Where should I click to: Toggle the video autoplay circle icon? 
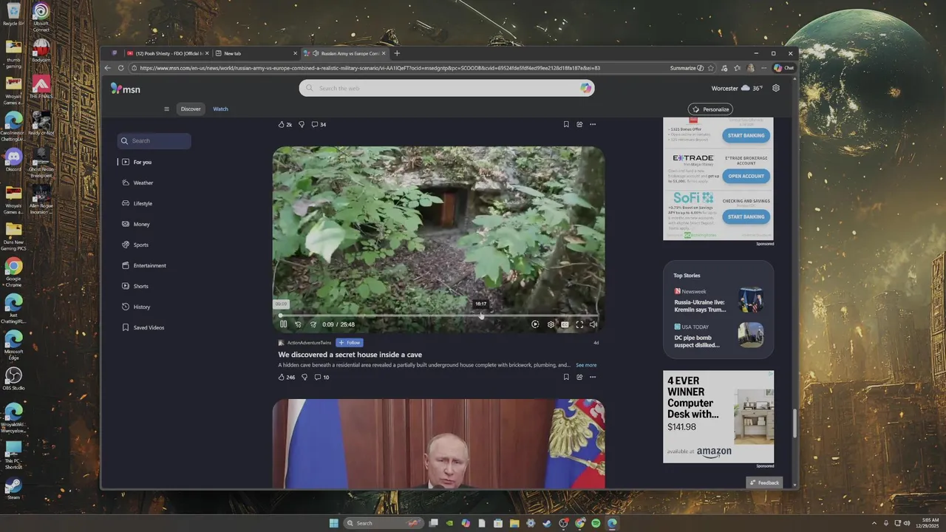click(x=535, y=324)
